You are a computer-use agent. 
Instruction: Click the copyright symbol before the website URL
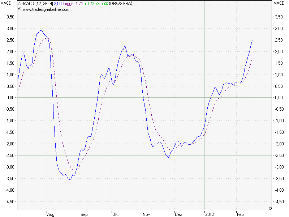pos(20,9)
